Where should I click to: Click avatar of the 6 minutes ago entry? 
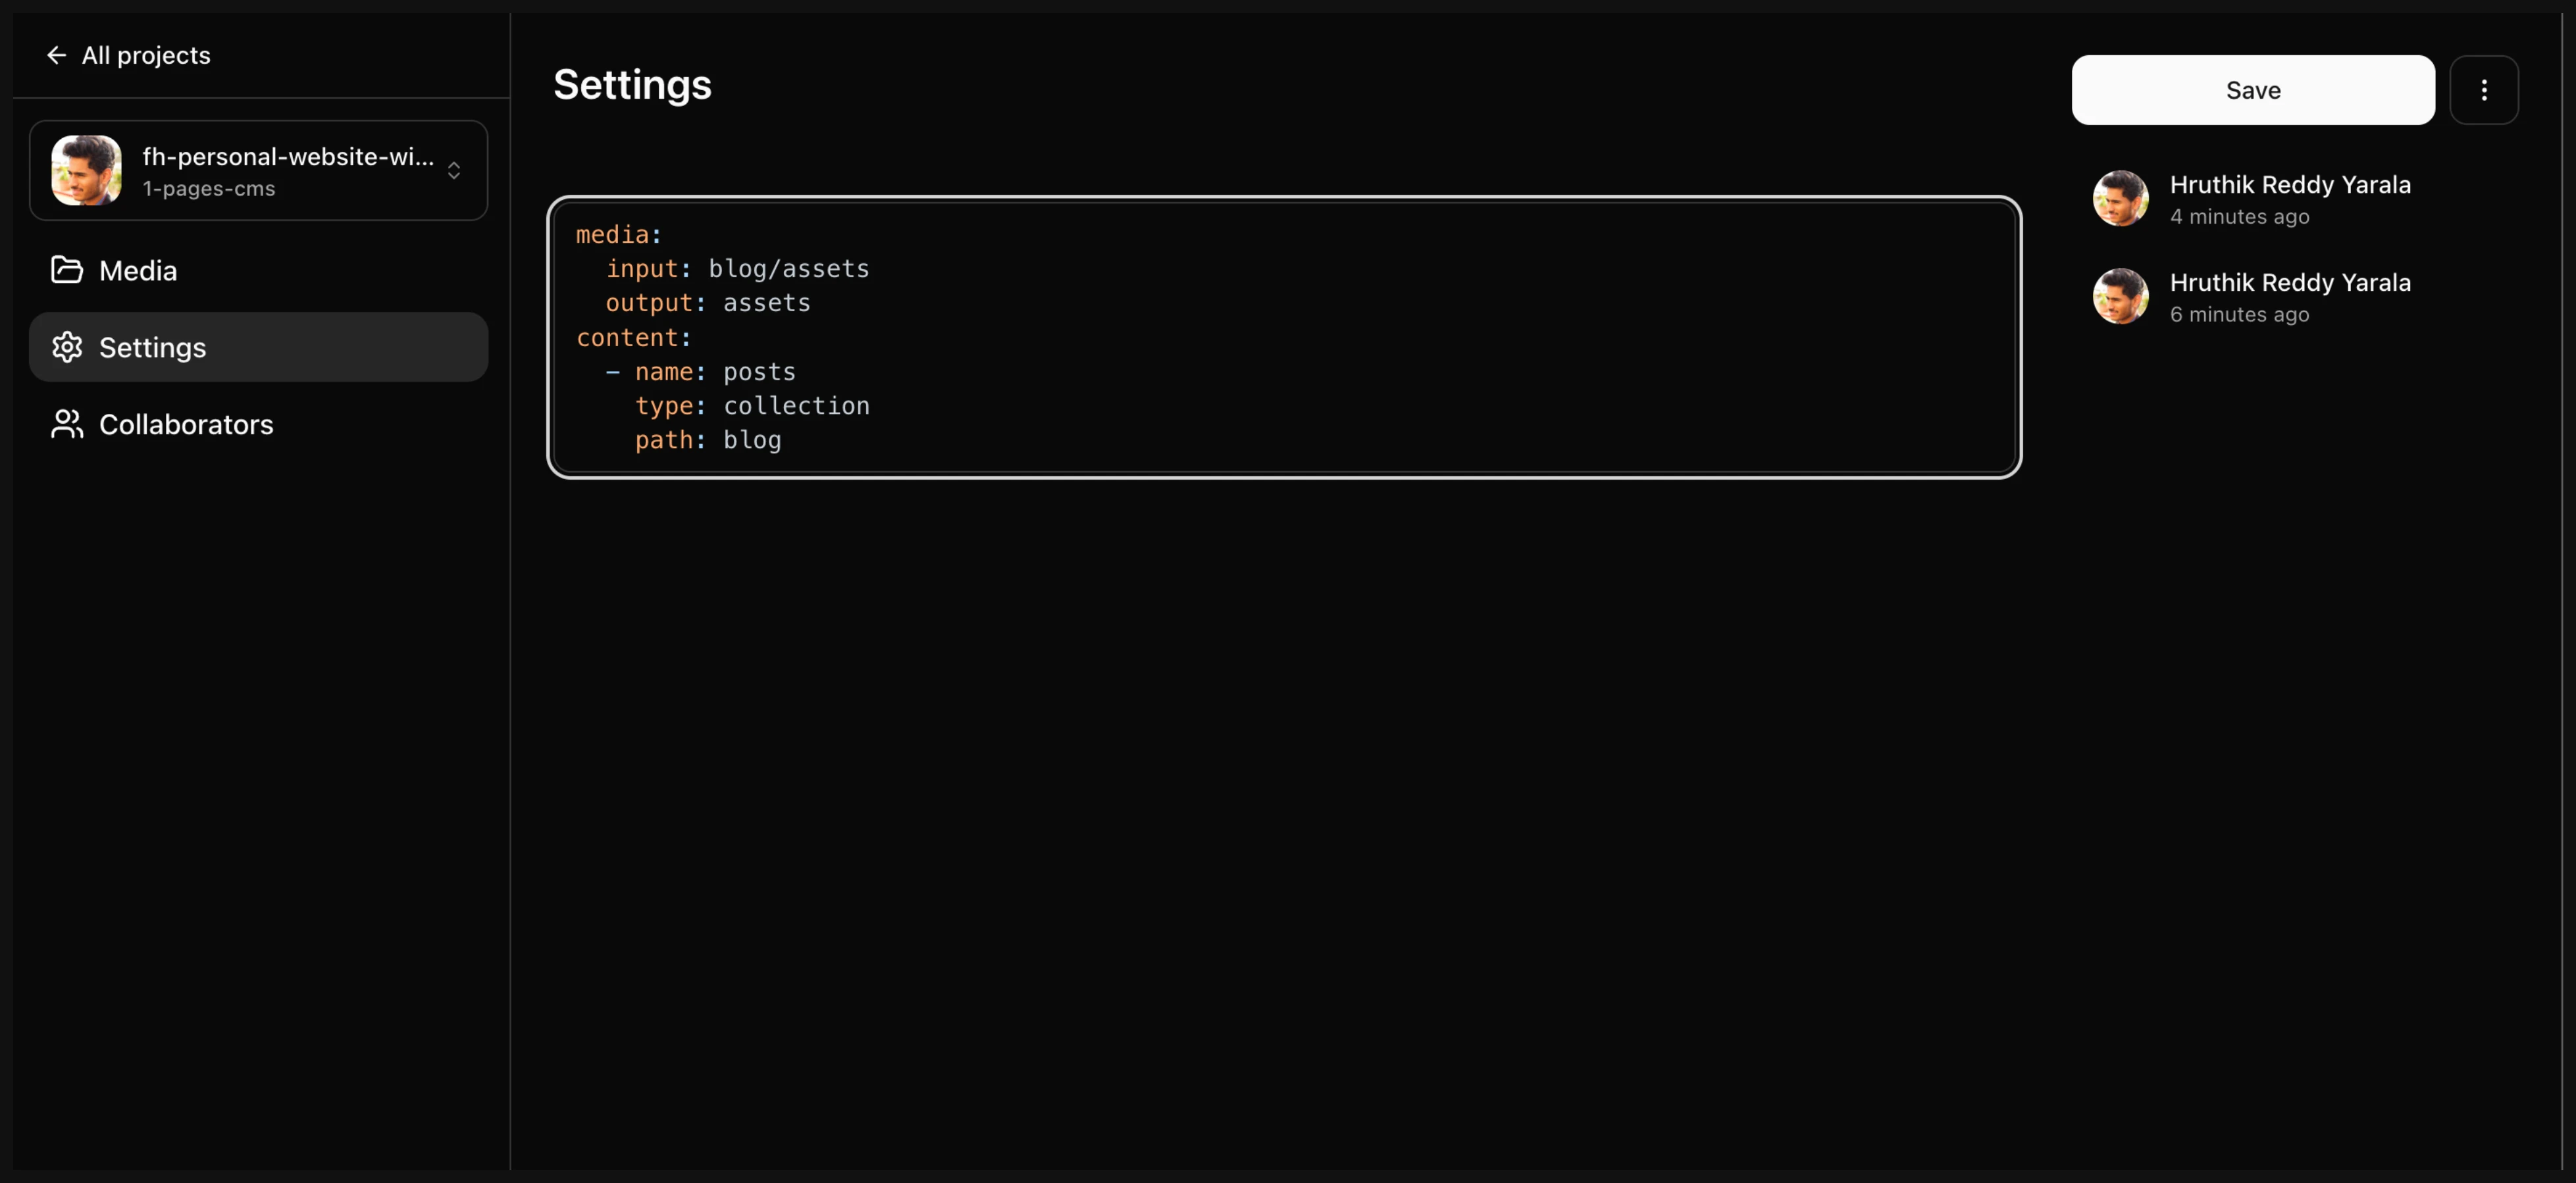[2120, 296]
